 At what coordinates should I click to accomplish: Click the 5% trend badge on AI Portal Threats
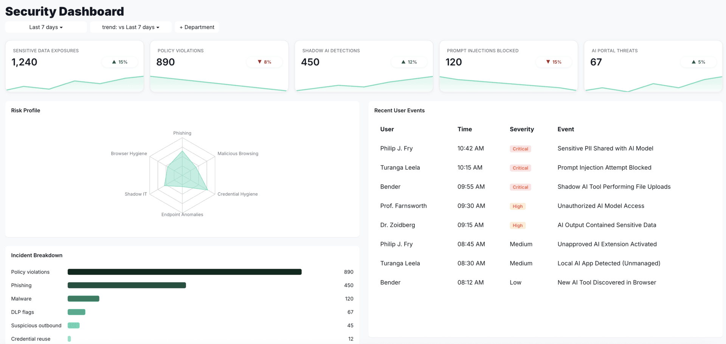(x=698, y=62)
